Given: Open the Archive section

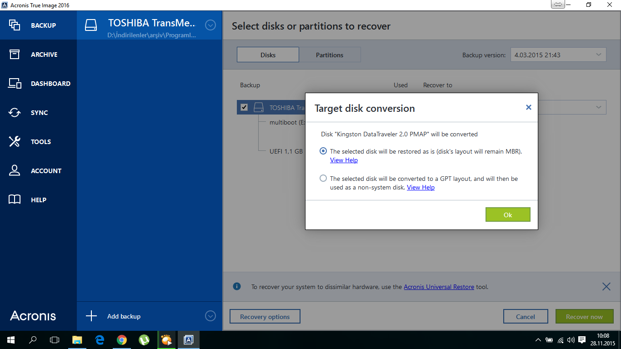Looking at the screenshot, I should click(x=38, y=55).
